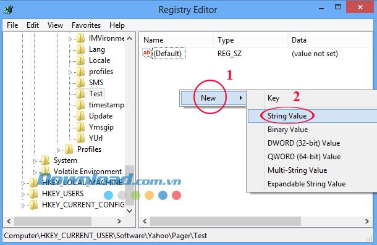377x245 pixels.
Task: Open the View menu
Action: (55, 25)
